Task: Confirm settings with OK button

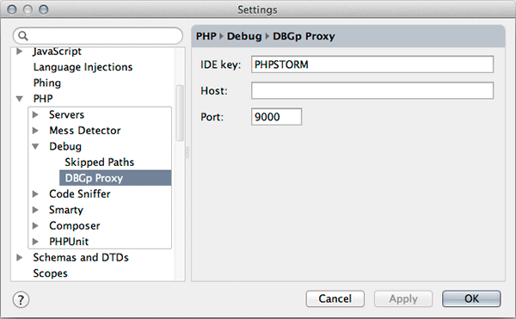Action: [x=471, y=298]
